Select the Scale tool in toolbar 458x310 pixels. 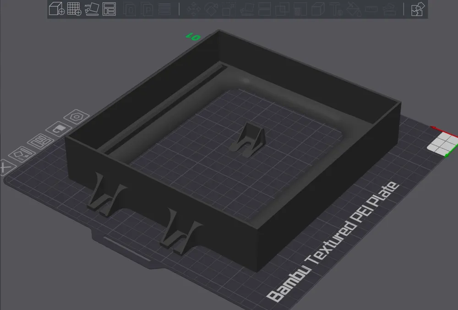[x=229, y=9]
